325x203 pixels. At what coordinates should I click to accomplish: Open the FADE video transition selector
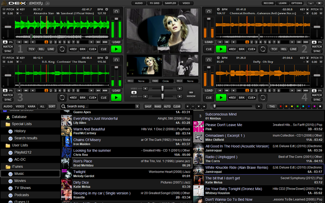166,81
